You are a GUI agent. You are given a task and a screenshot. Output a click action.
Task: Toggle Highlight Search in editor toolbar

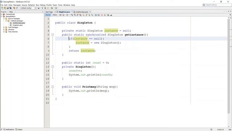click(80, 15)
